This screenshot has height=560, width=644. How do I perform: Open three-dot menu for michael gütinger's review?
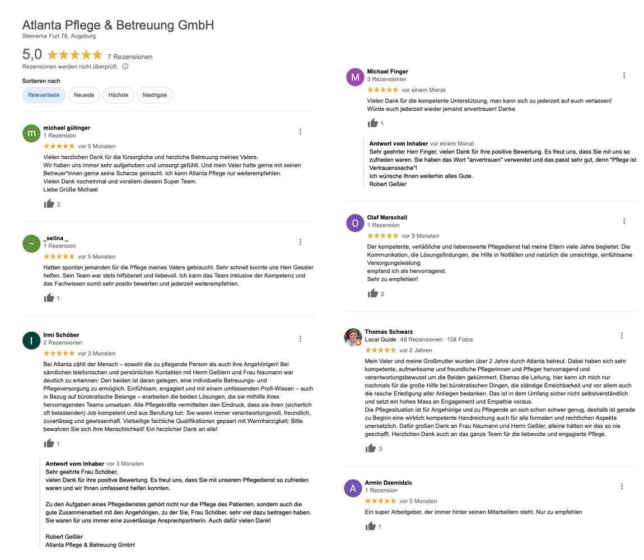tap(300, 132)
